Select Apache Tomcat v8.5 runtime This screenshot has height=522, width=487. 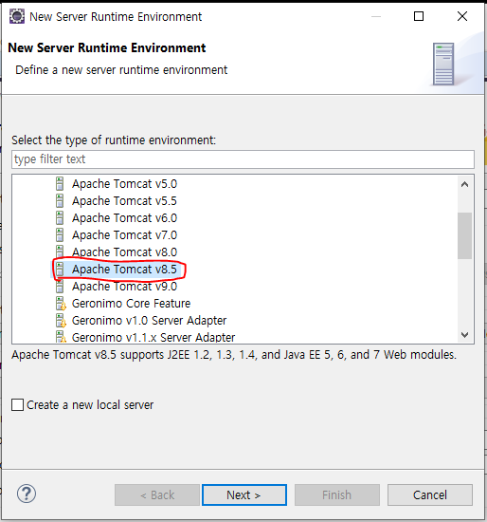tap(125, 270)
